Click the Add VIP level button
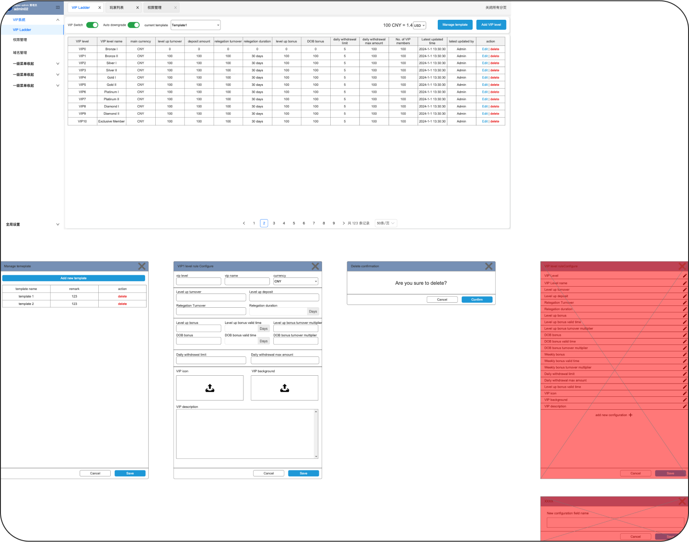This screenshot has width=689, height=542. (491, 25)
